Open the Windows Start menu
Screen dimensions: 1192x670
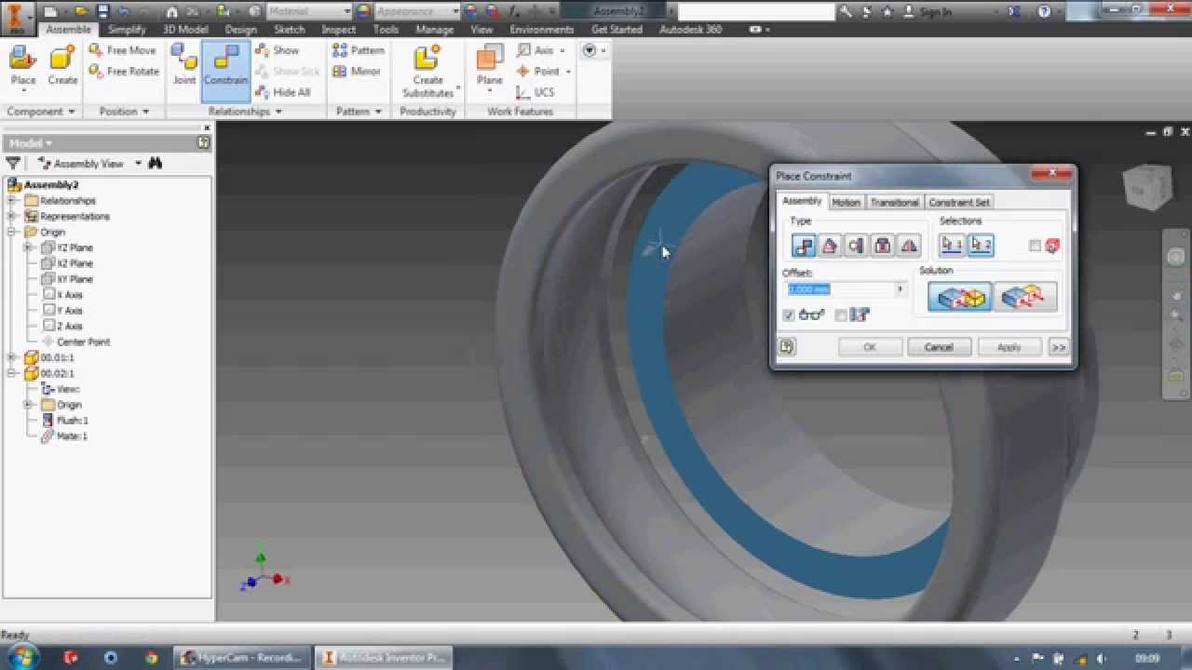click(22, 657)
